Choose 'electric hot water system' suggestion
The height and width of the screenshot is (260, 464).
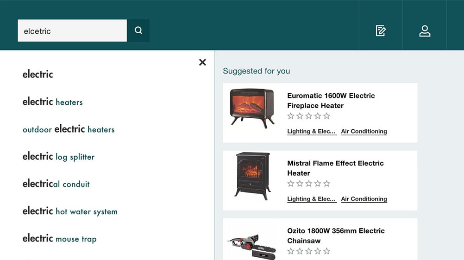point(70,212)
